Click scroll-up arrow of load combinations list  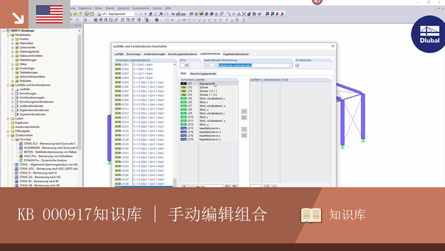175,65
